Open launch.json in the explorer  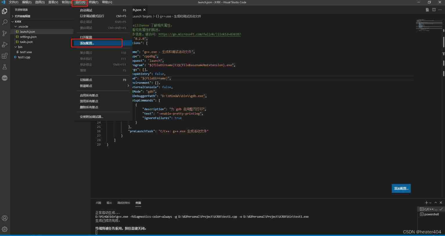tap(27, 32)
